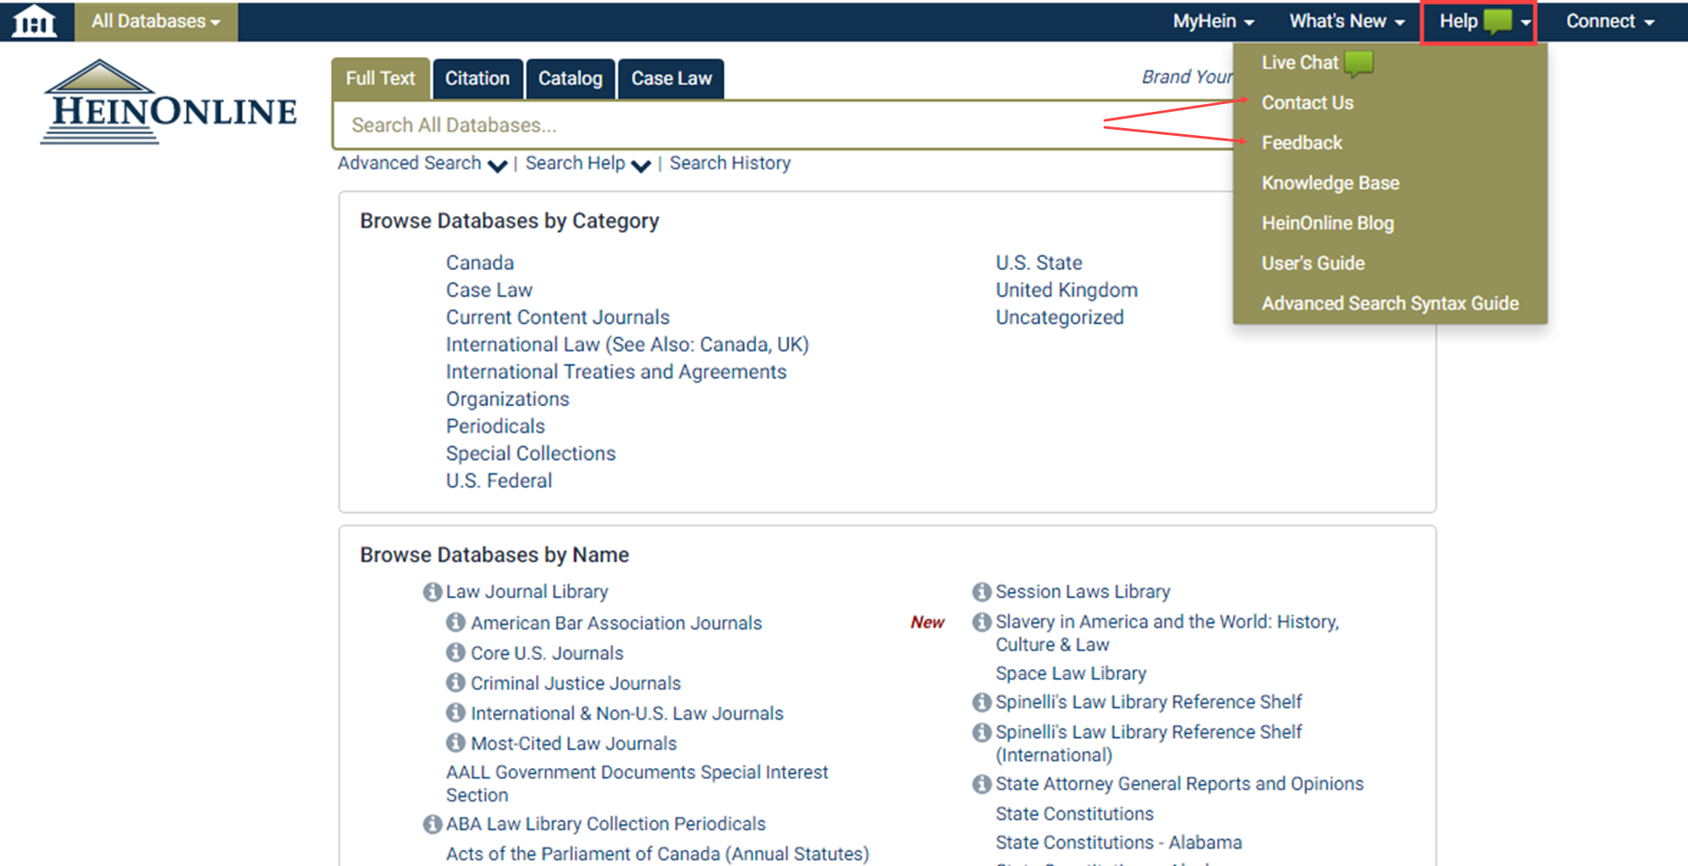Click info icon beside Most-Cited Law Journals
This screenshot has width=1688, height=866.
coord(456,742)
